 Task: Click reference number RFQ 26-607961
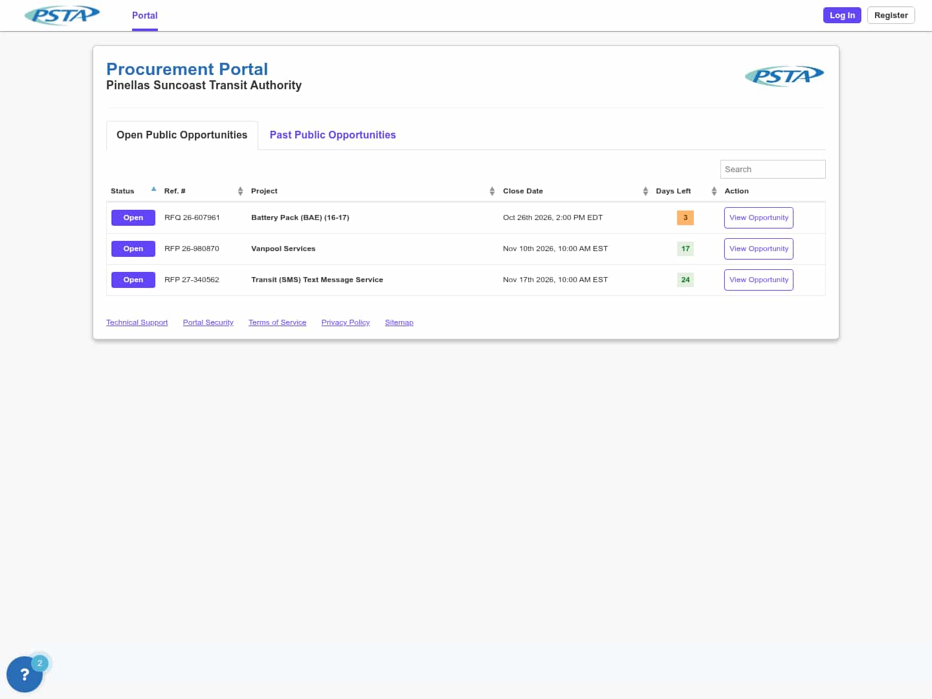coord(192,217)
